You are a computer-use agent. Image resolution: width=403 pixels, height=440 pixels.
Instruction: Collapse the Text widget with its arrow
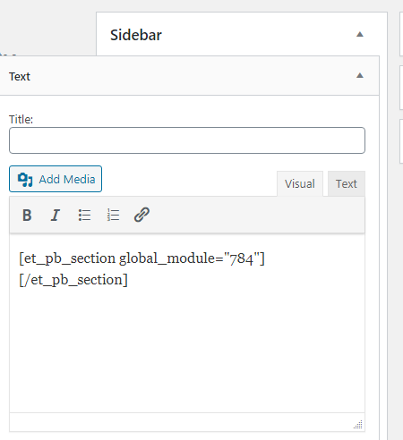tap(360, 75)
